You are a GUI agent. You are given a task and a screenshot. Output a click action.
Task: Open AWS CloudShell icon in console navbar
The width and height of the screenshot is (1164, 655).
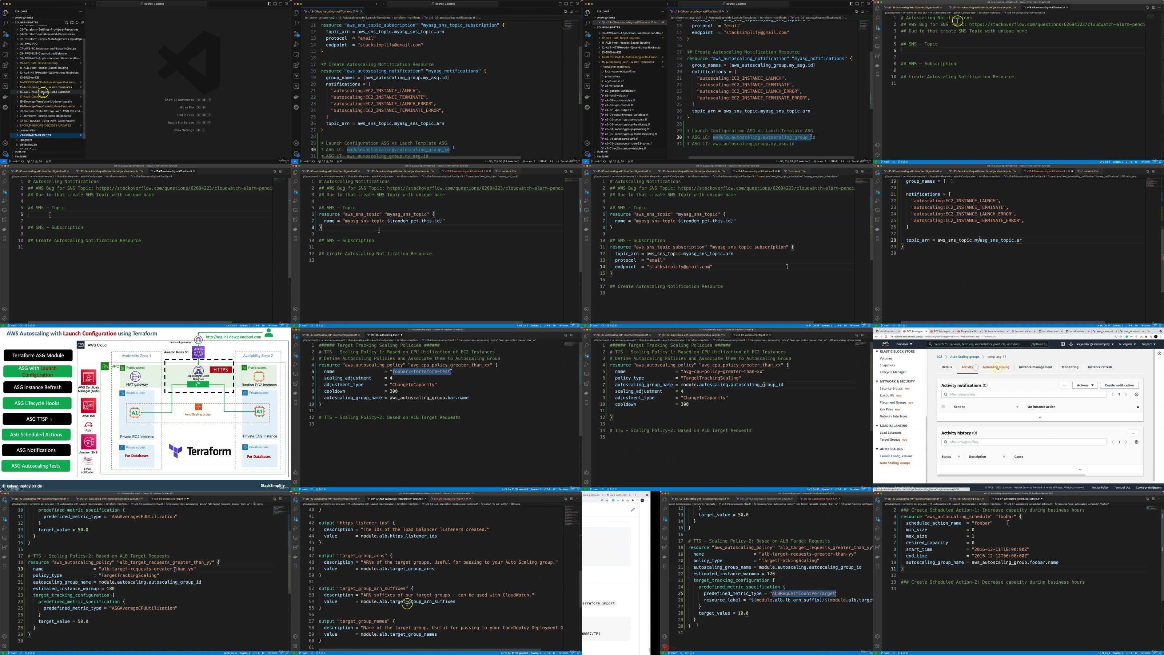point(1063,344)
